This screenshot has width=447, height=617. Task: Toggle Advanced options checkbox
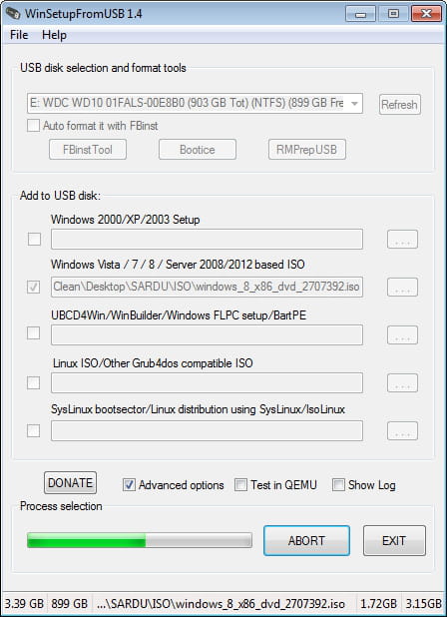[129, 485]
